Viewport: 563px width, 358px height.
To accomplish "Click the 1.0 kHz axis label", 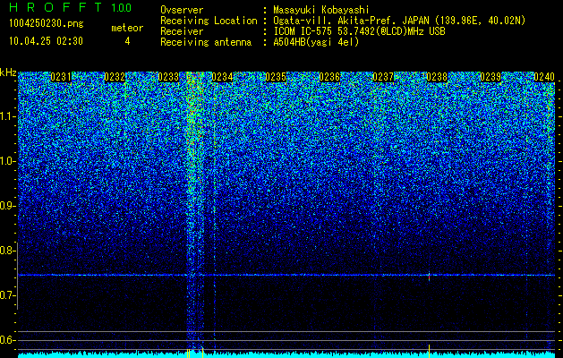I will click(8, 161).
